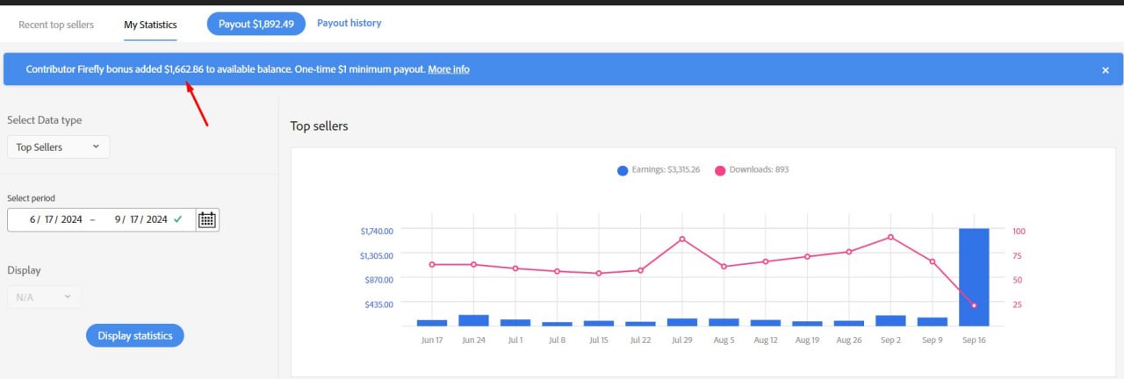Dismiss the Firefly bonus notification banner

[x=1105, y=70]
